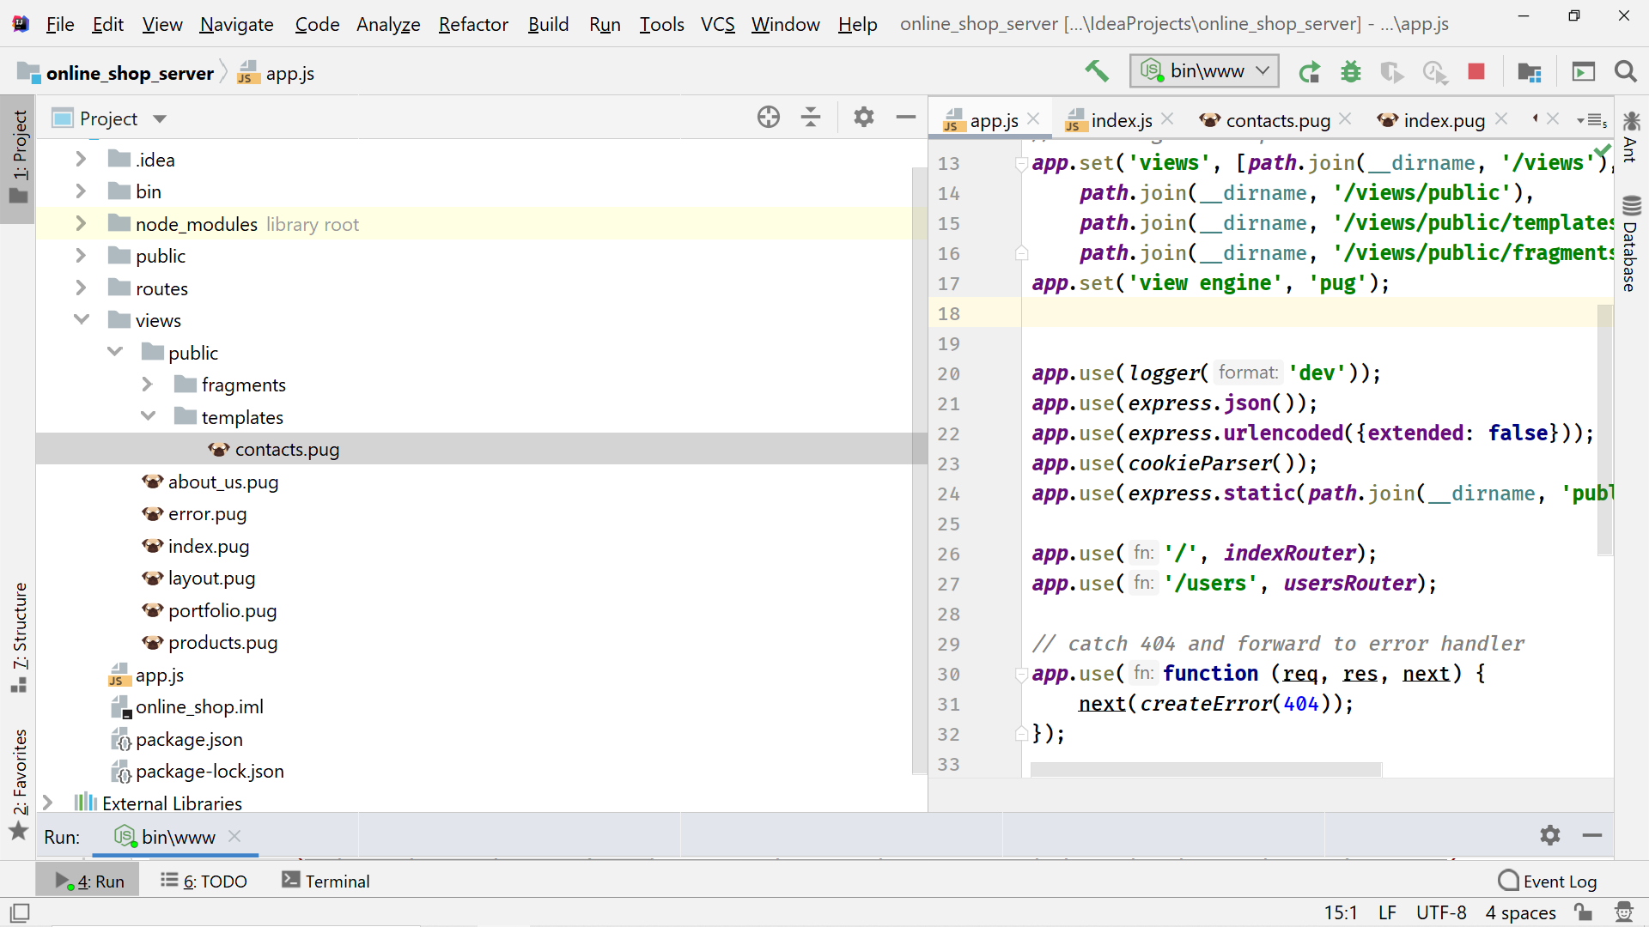Screen dimensions: 1649x927
Task: Switch to the contacts.pug editor tab
Action: click(x=1277, y=121)
